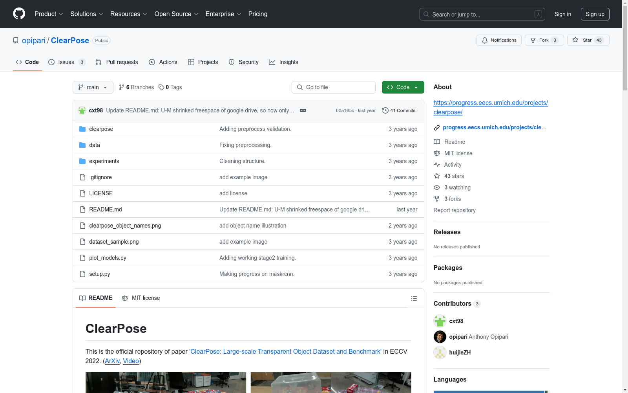The height and width of the screenshot is (393, 628).
Task: Open the ArXiv paper link
Action: (x=112, y=361)
